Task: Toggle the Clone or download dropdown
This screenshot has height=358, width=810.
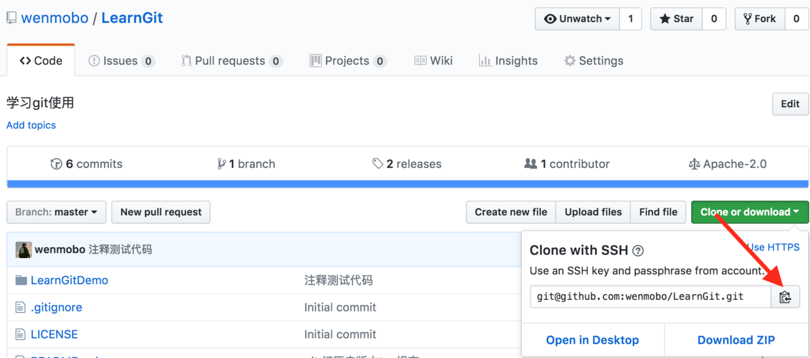Action: pyautogui.click(x=750, y=212)
